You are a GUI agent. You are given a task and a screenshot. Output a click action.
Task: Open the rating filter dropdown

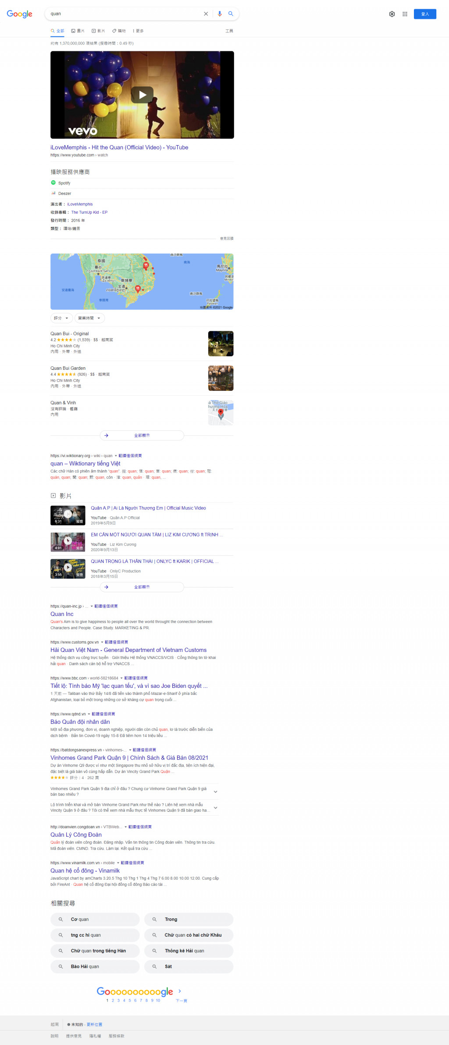pyautogui.click(x=61, y=319)
